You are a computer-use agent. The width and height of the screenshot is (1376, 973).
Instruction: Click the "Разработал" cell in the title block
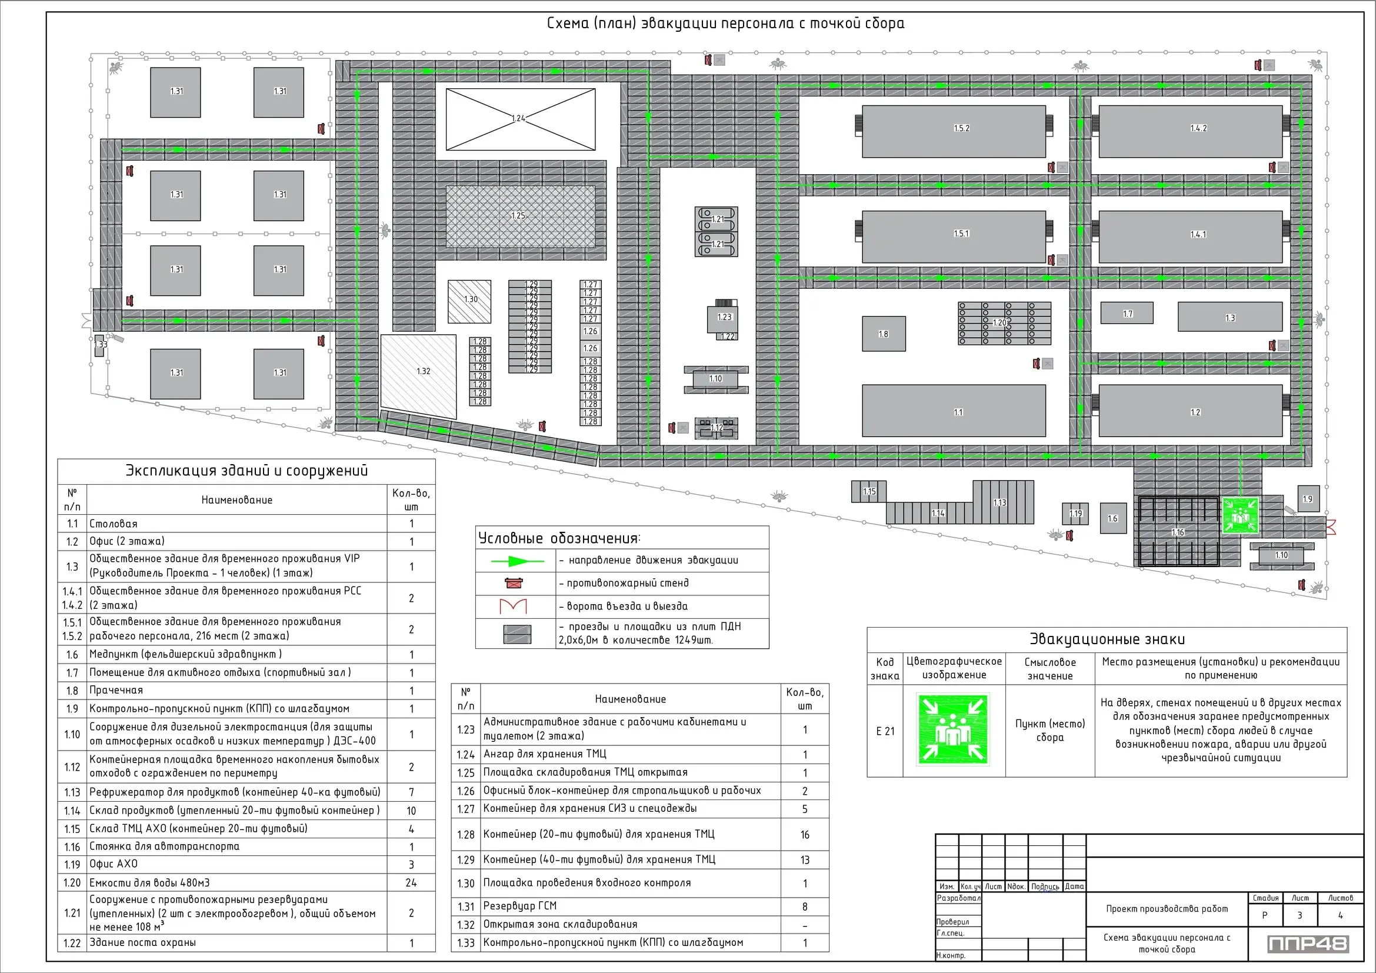tap(958, 898)
